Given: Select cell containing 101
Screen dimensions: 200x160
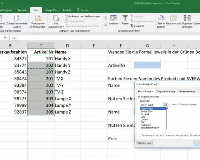Looking at the screenshot, I should point(41,59).
